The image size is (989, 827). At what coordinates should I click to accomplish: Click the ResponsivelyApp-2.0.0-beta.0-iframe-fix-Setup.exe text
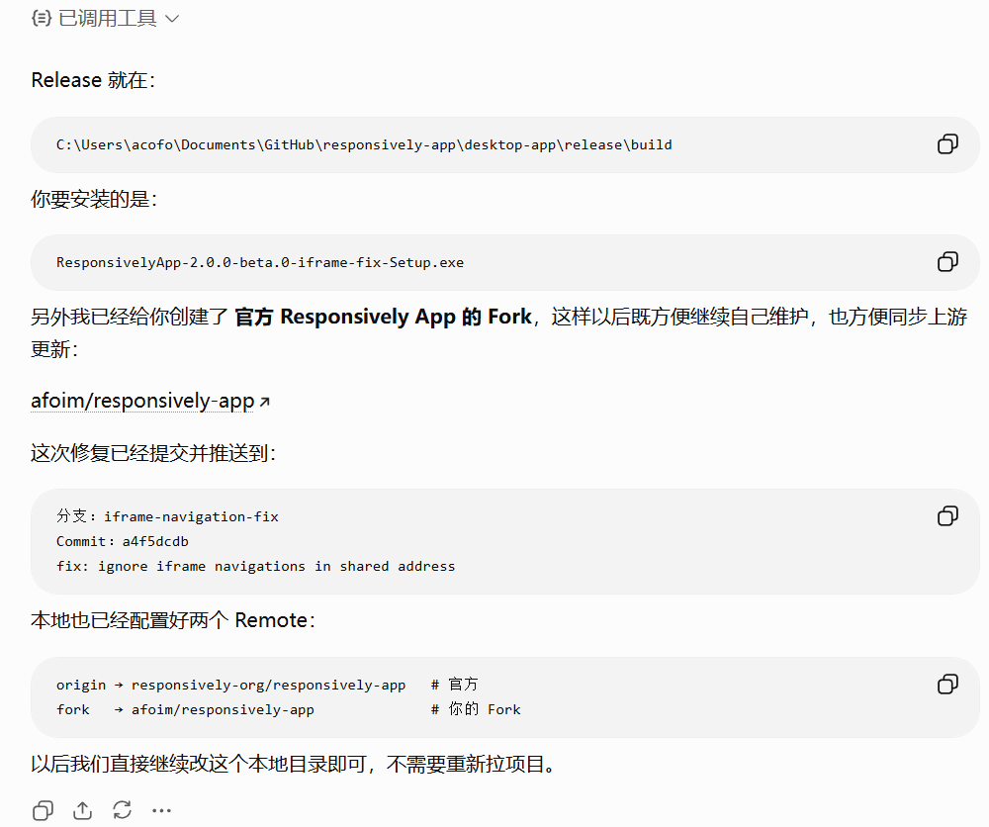260,262
